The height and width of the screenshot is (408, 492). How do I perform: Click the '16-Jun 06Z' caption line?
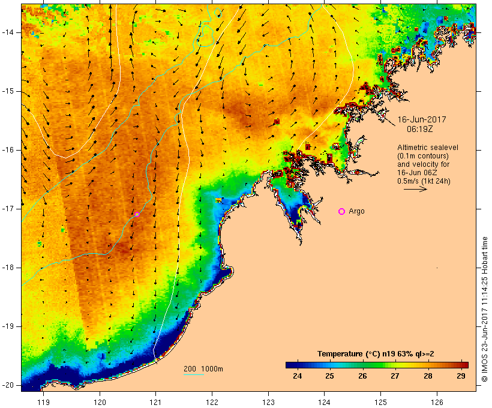[417, 173]
